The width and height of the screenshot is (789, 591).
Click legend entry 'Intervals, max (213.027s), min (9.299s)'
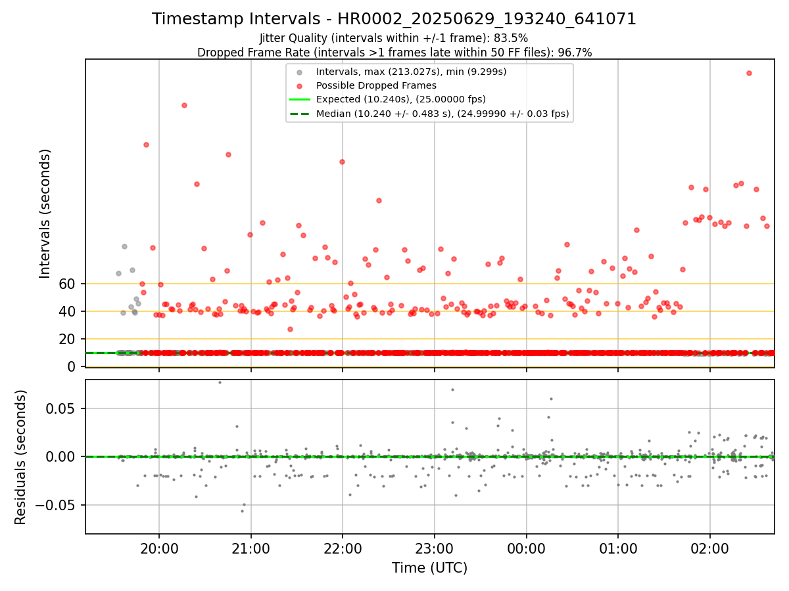pos(411,72)
